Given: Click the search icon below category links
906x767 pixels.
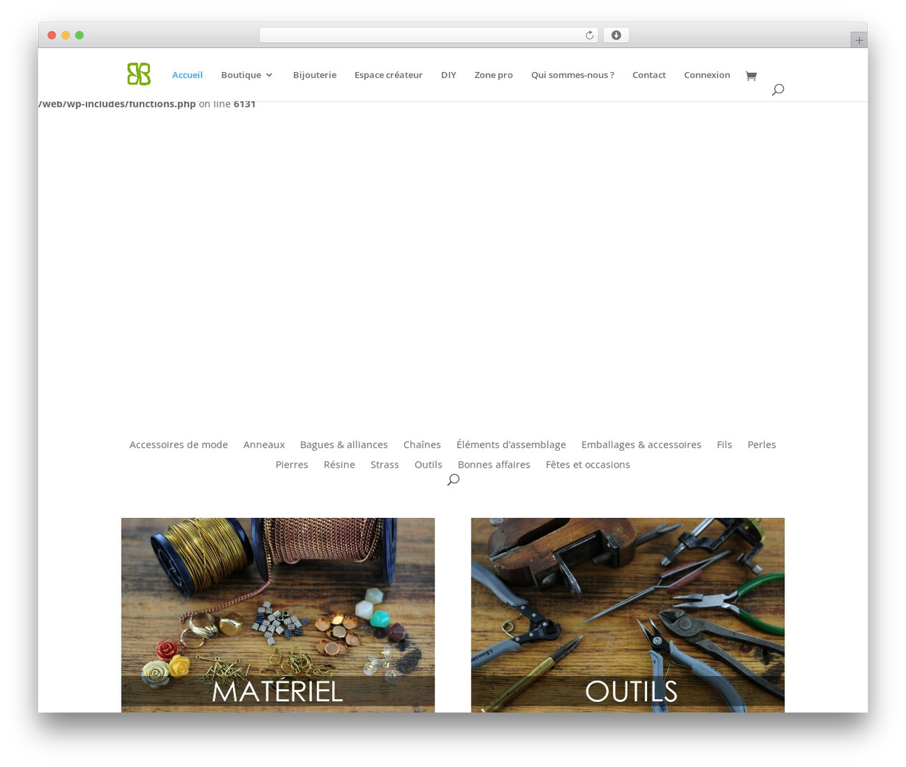Looking at the screenshot, I should coord(453,480).
